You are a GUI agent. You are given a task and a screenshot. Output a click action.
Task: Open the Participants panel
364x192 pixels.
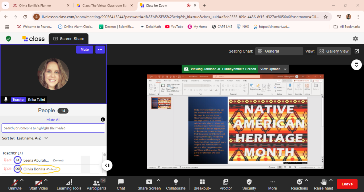97,185
